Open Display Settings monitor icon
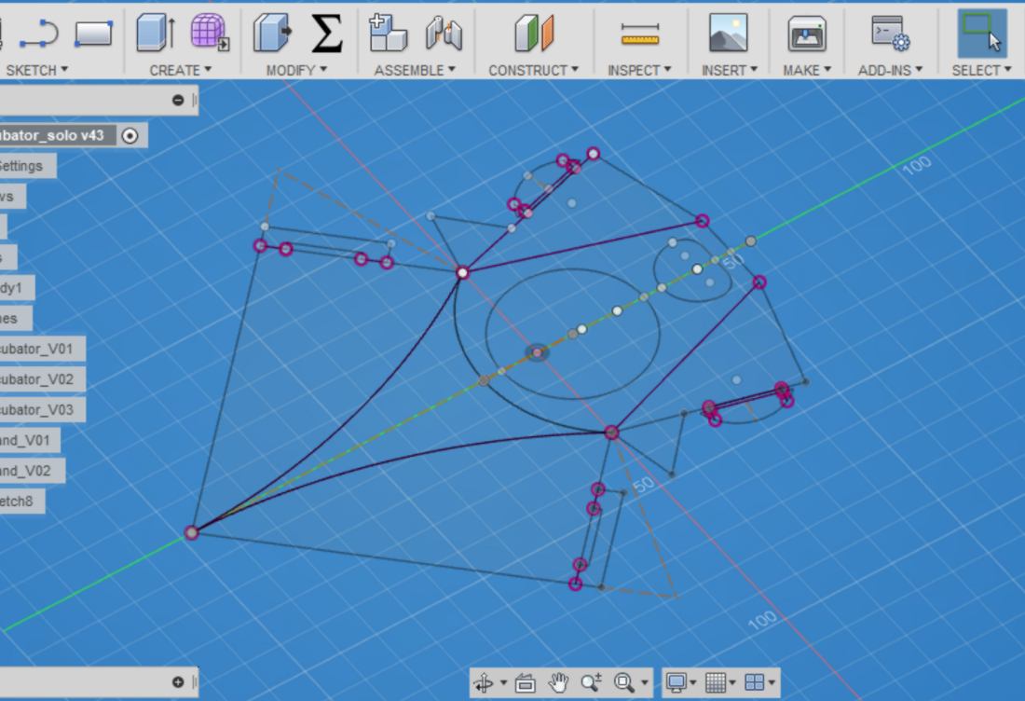The width and height of the screenshot is (1025, 701). coord(676,683)
